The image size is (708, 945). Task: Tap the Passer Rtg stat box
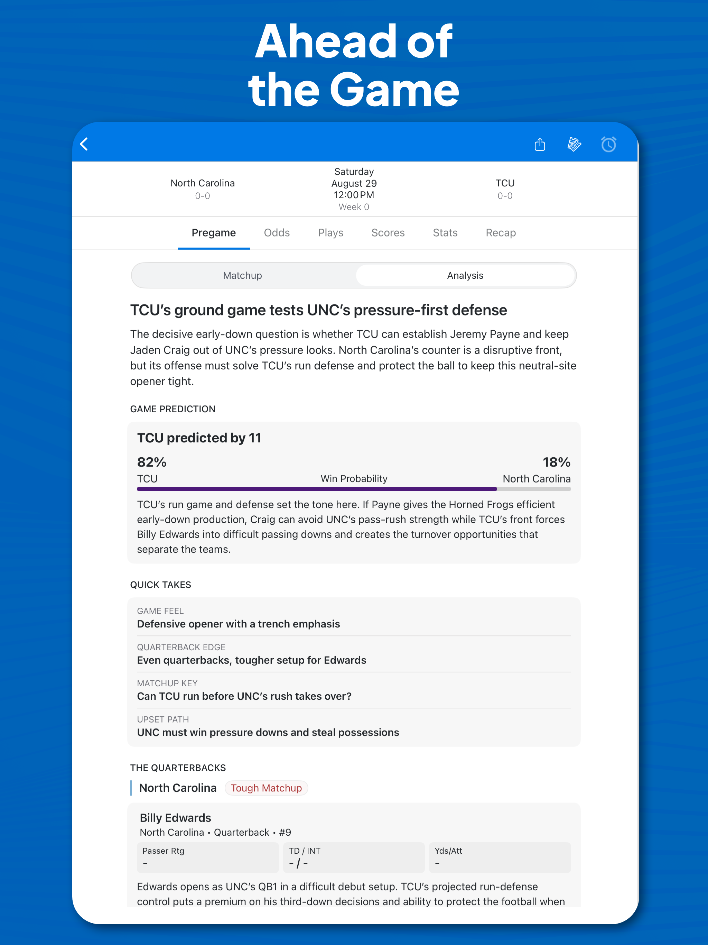click(207, 857)
